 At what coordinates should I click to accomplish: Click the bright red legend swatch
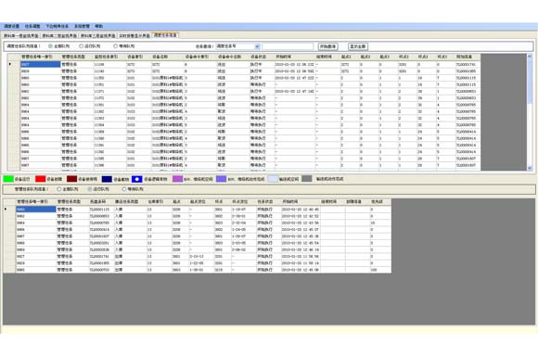tap(41, 179)
